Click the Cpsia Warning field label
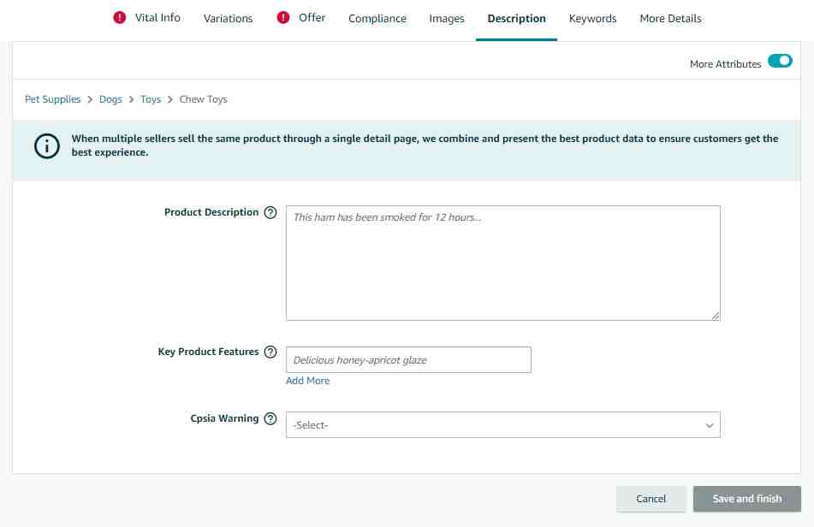Viewport: 814px width, 527px height. pos(224,418)
